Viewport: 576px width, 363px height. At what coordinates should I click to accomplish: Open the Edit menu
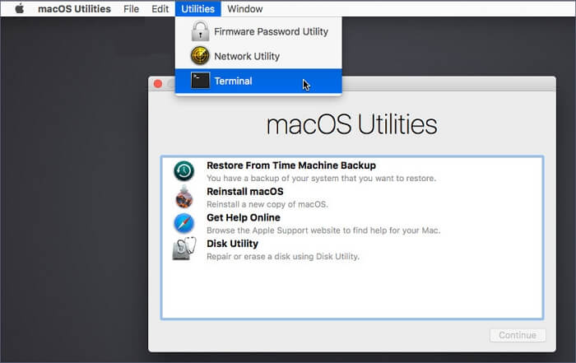pyautogui.click(x=160, y=9)
